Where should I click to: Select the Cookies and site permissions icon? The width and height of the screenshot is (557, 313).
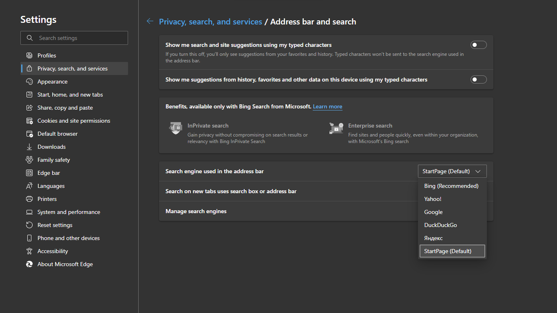(x=29, y=120)
